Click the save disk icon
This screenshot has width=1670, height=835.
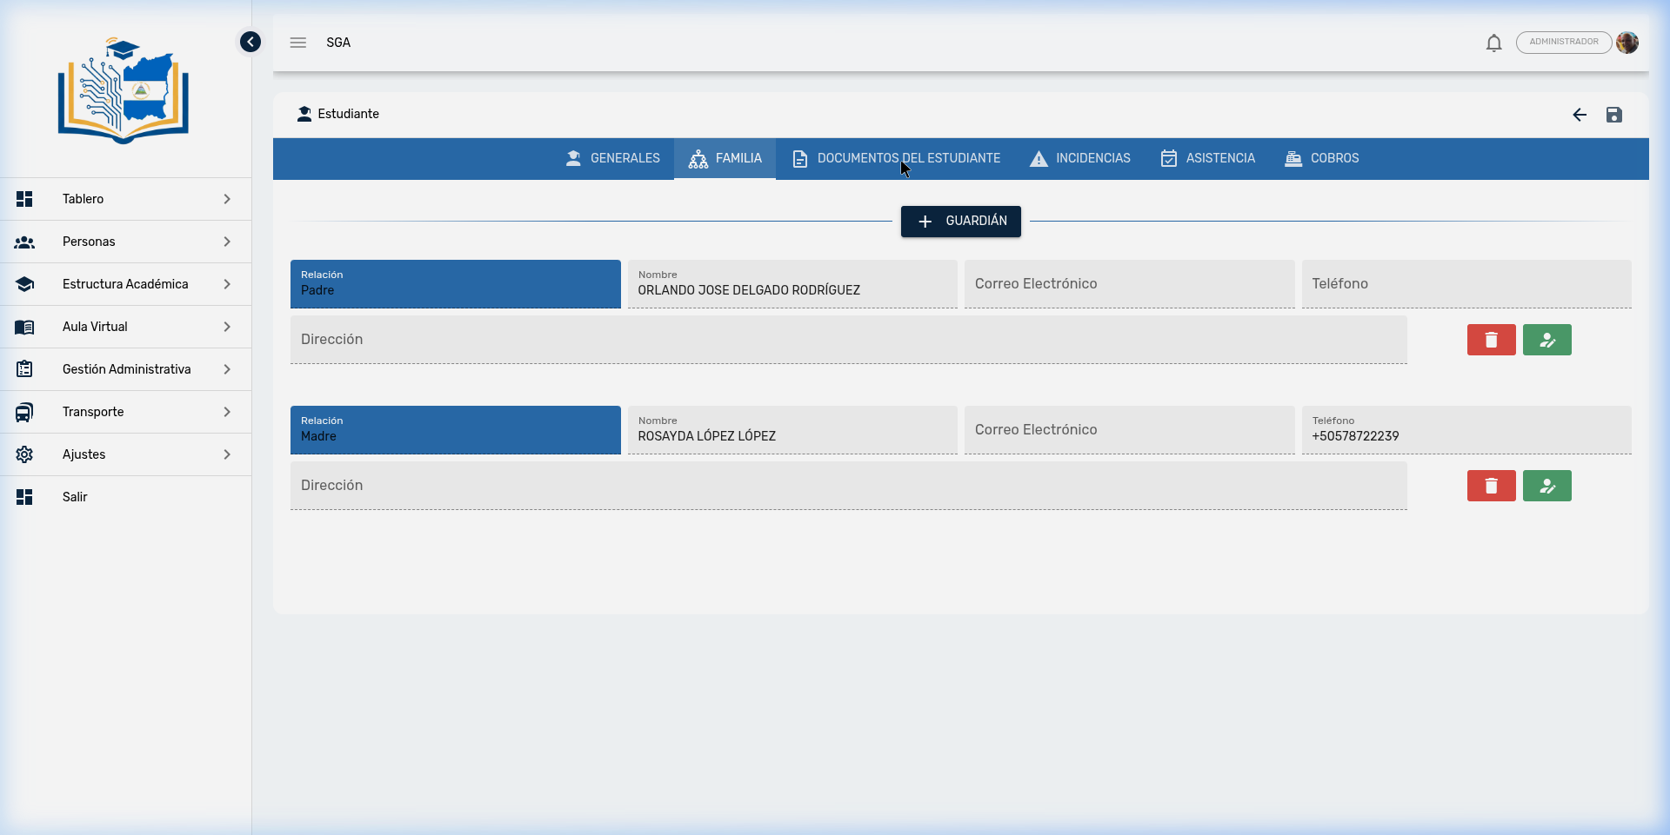(x=1613, y=115)
